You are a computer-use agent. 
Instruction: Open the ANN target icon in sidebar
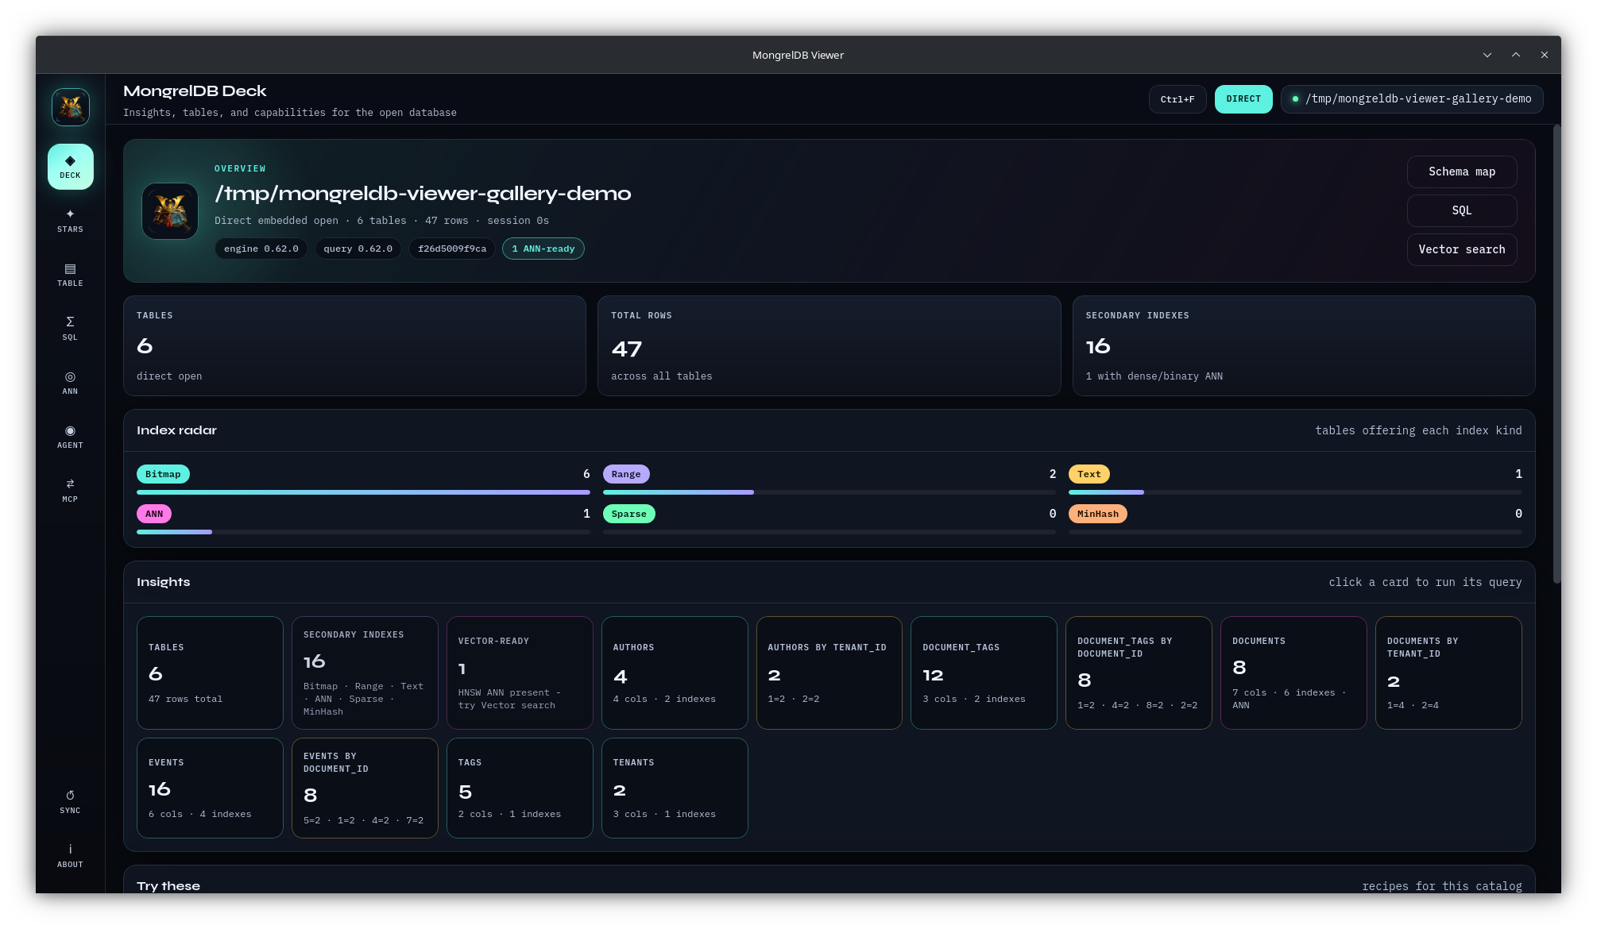point(70,383)
